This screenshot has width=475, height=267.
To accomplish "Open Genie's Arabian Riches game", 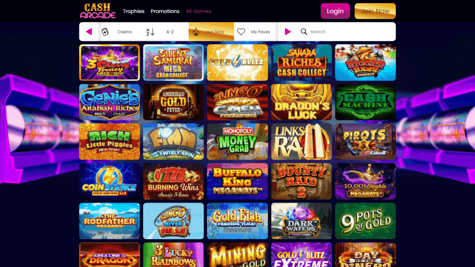I will click(x=109, y=102).
